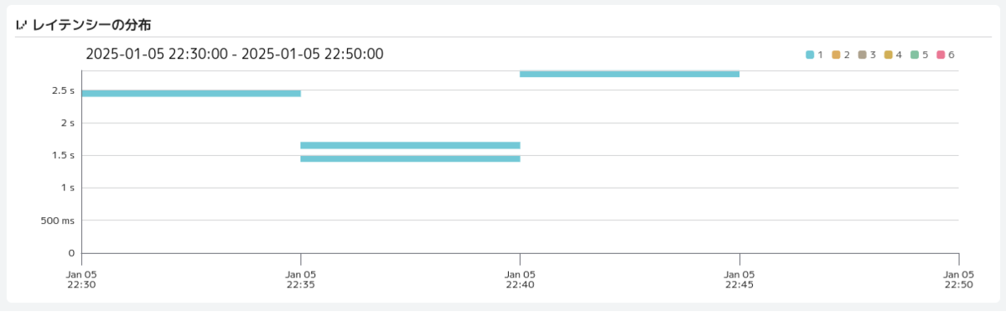Toggle legend series 4 yellow swatch

(888, 54)
